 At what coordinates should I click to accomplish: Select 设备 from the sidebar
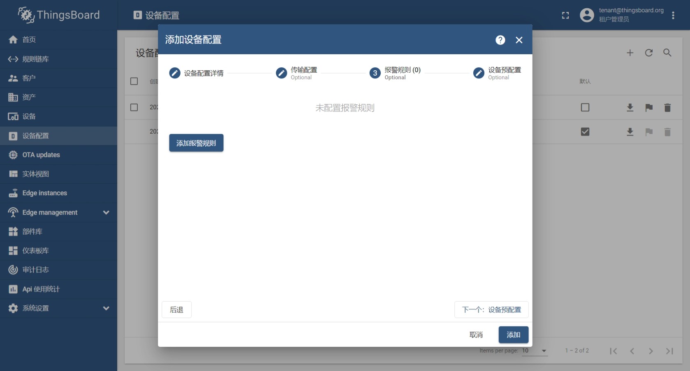[31, 116]
